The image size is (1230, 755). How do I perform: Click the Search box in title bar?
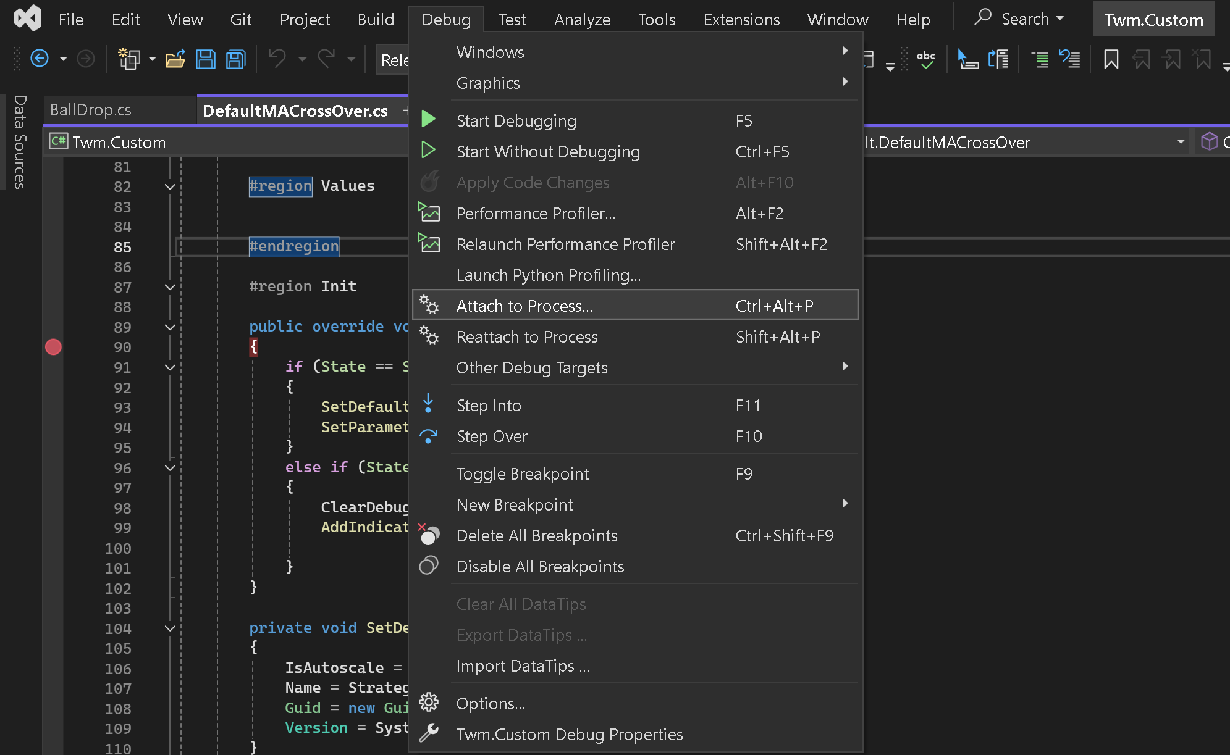point(1019,19)
